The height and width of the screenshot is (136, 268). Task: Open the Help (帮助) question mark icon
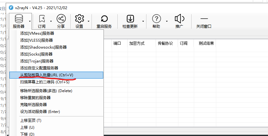(x=156, y=19)
